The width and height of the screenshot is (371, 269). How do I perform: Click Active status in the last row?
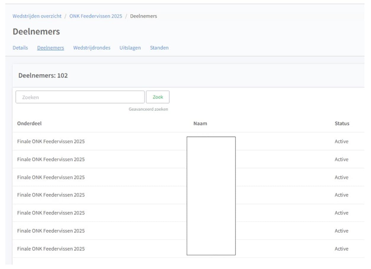341,249
